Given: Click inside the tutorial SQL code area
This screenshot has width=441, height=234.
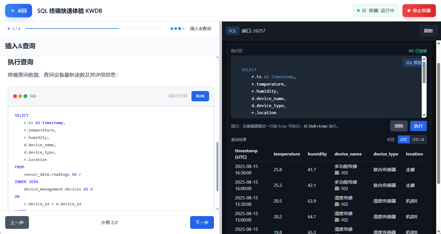Looking at the screenshot, I should pos(111,158).
